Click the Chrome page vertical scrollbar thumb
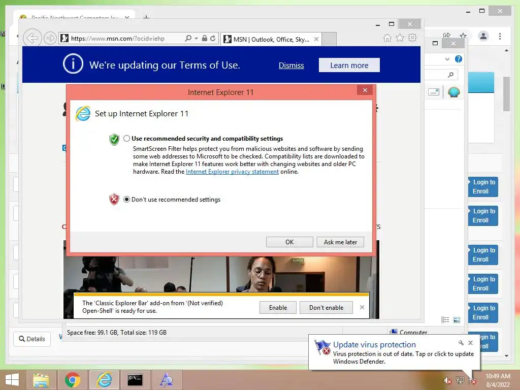 coord(506,94)
